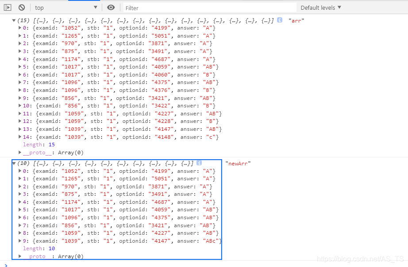Expand arr item 7 with optionid 4375
The height and width of the screenshot is (267, 408).
(x=20, y=82)
